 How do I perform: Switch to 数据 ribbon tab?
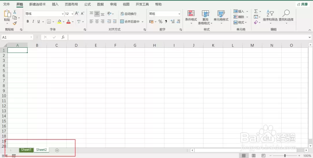tap(100, 4)
